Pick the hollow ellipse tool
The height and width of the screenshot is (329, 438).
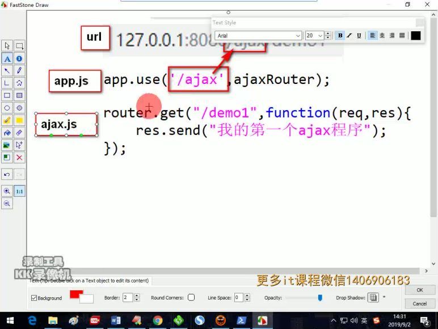[7, 108]
